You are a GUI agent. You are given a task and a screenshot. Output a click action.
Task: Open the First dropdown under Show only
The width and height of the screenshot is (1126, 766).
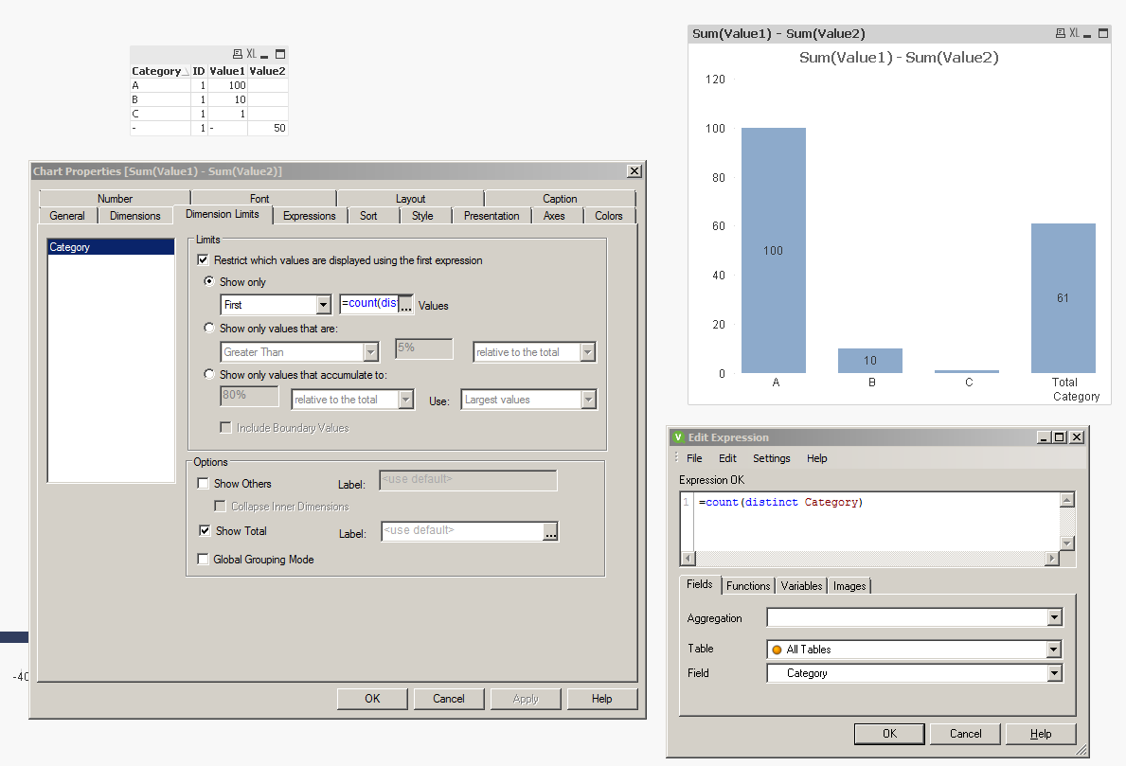[x=322, y=305]
